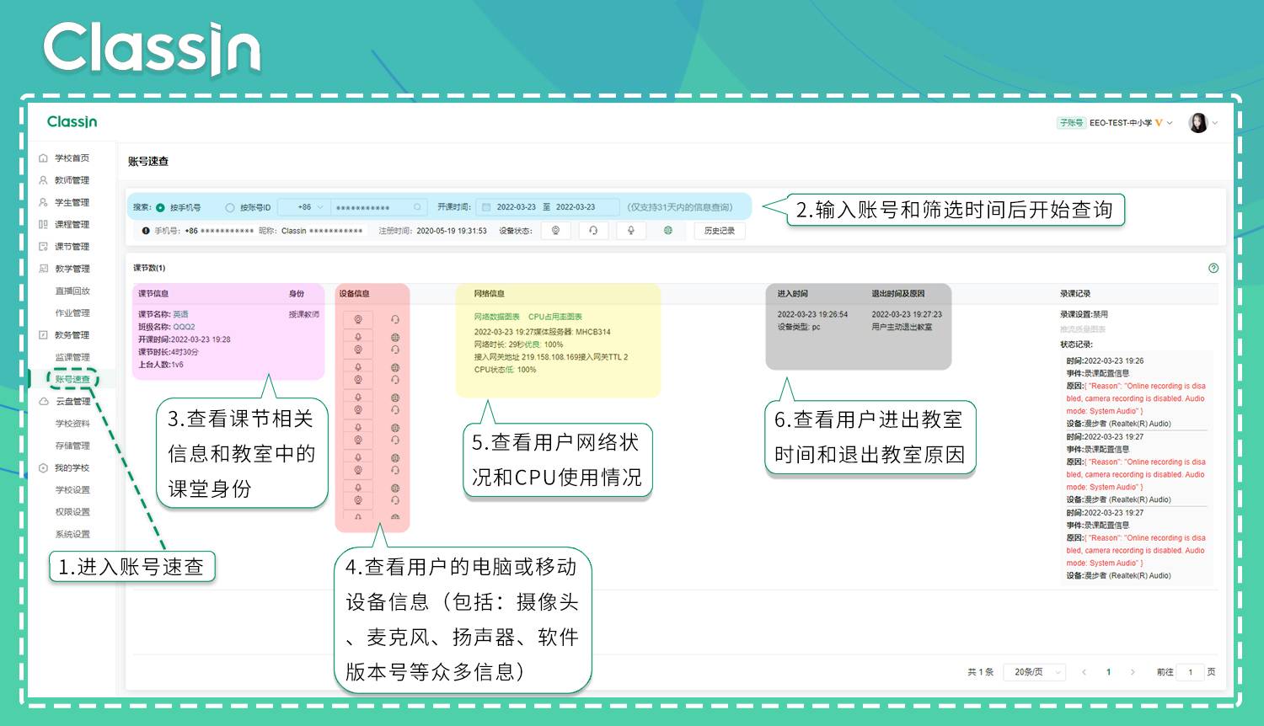The width and height of the screenshot is (1264, 726).
Task: Open 课程管理 in the sidebar
Action: pos(72,224)
